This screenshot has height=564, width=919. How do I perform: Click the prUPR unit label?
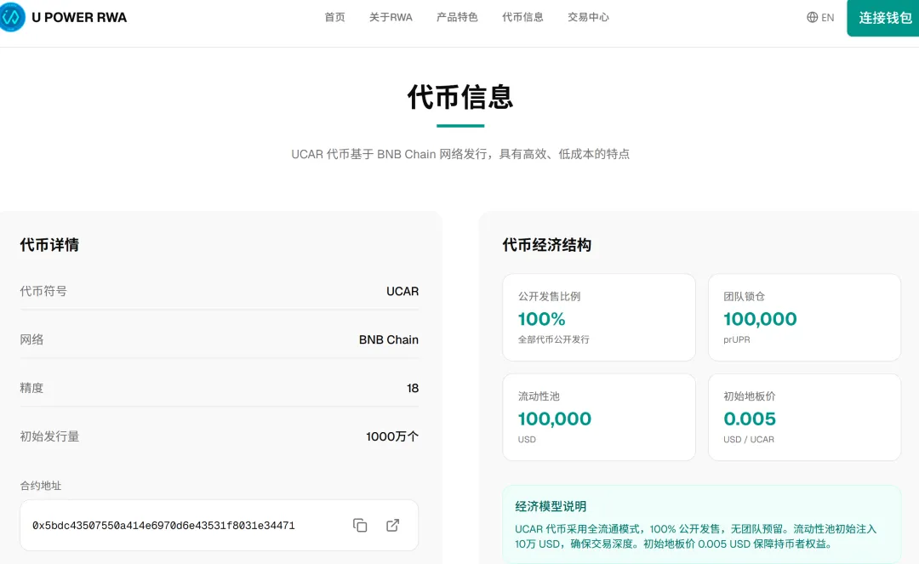(x=737, y=339)
